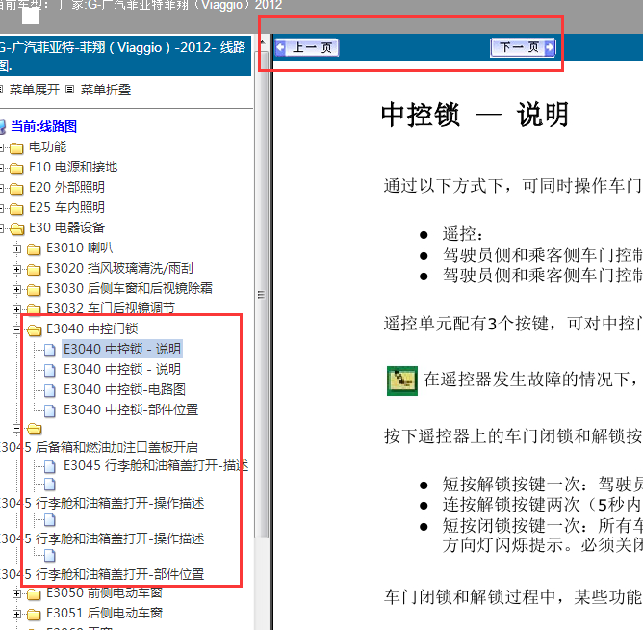
Task: Go to next page with 下一页 button
Action: coord(524,47)
